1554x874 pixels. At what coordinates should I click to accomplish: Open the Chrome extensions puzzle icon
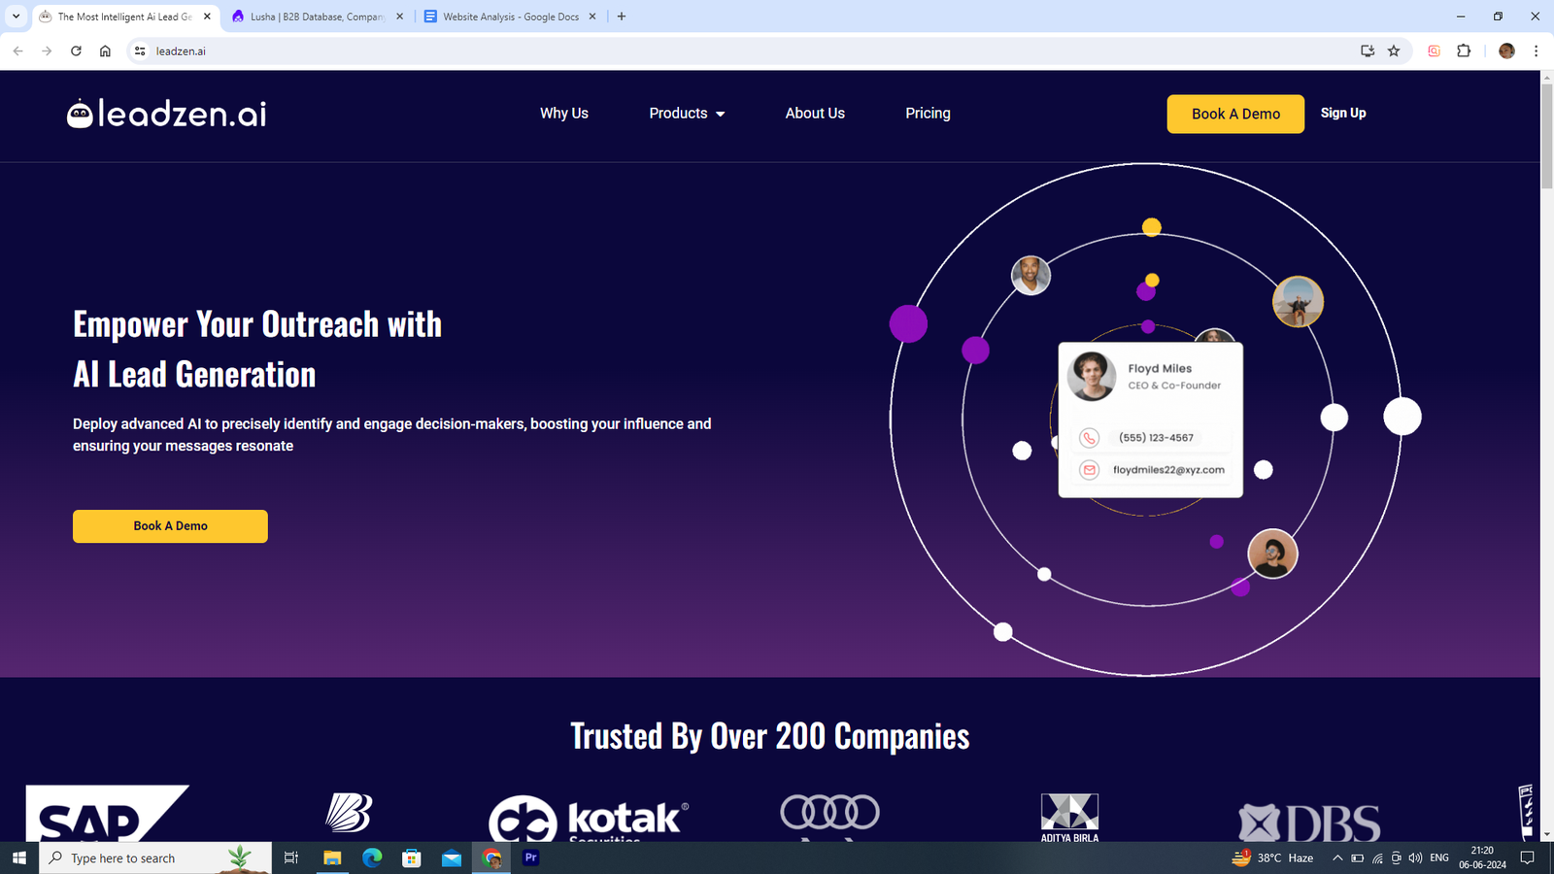pos(1464,51)
